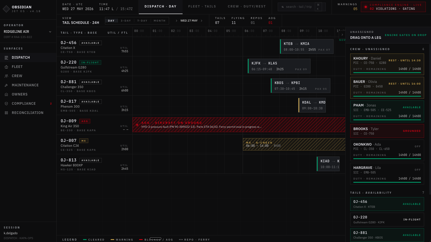Click the OJ-220 Gulfstream G280 tail row
431x242 pixels.
pos(94,66)
